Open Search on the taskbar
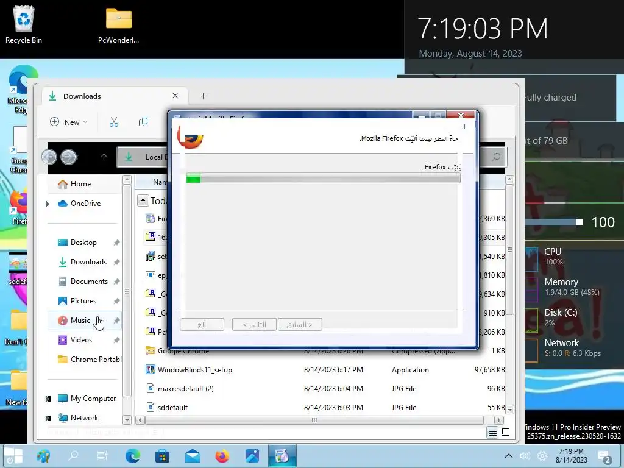 pyautogui.click(x=73, y=456)
